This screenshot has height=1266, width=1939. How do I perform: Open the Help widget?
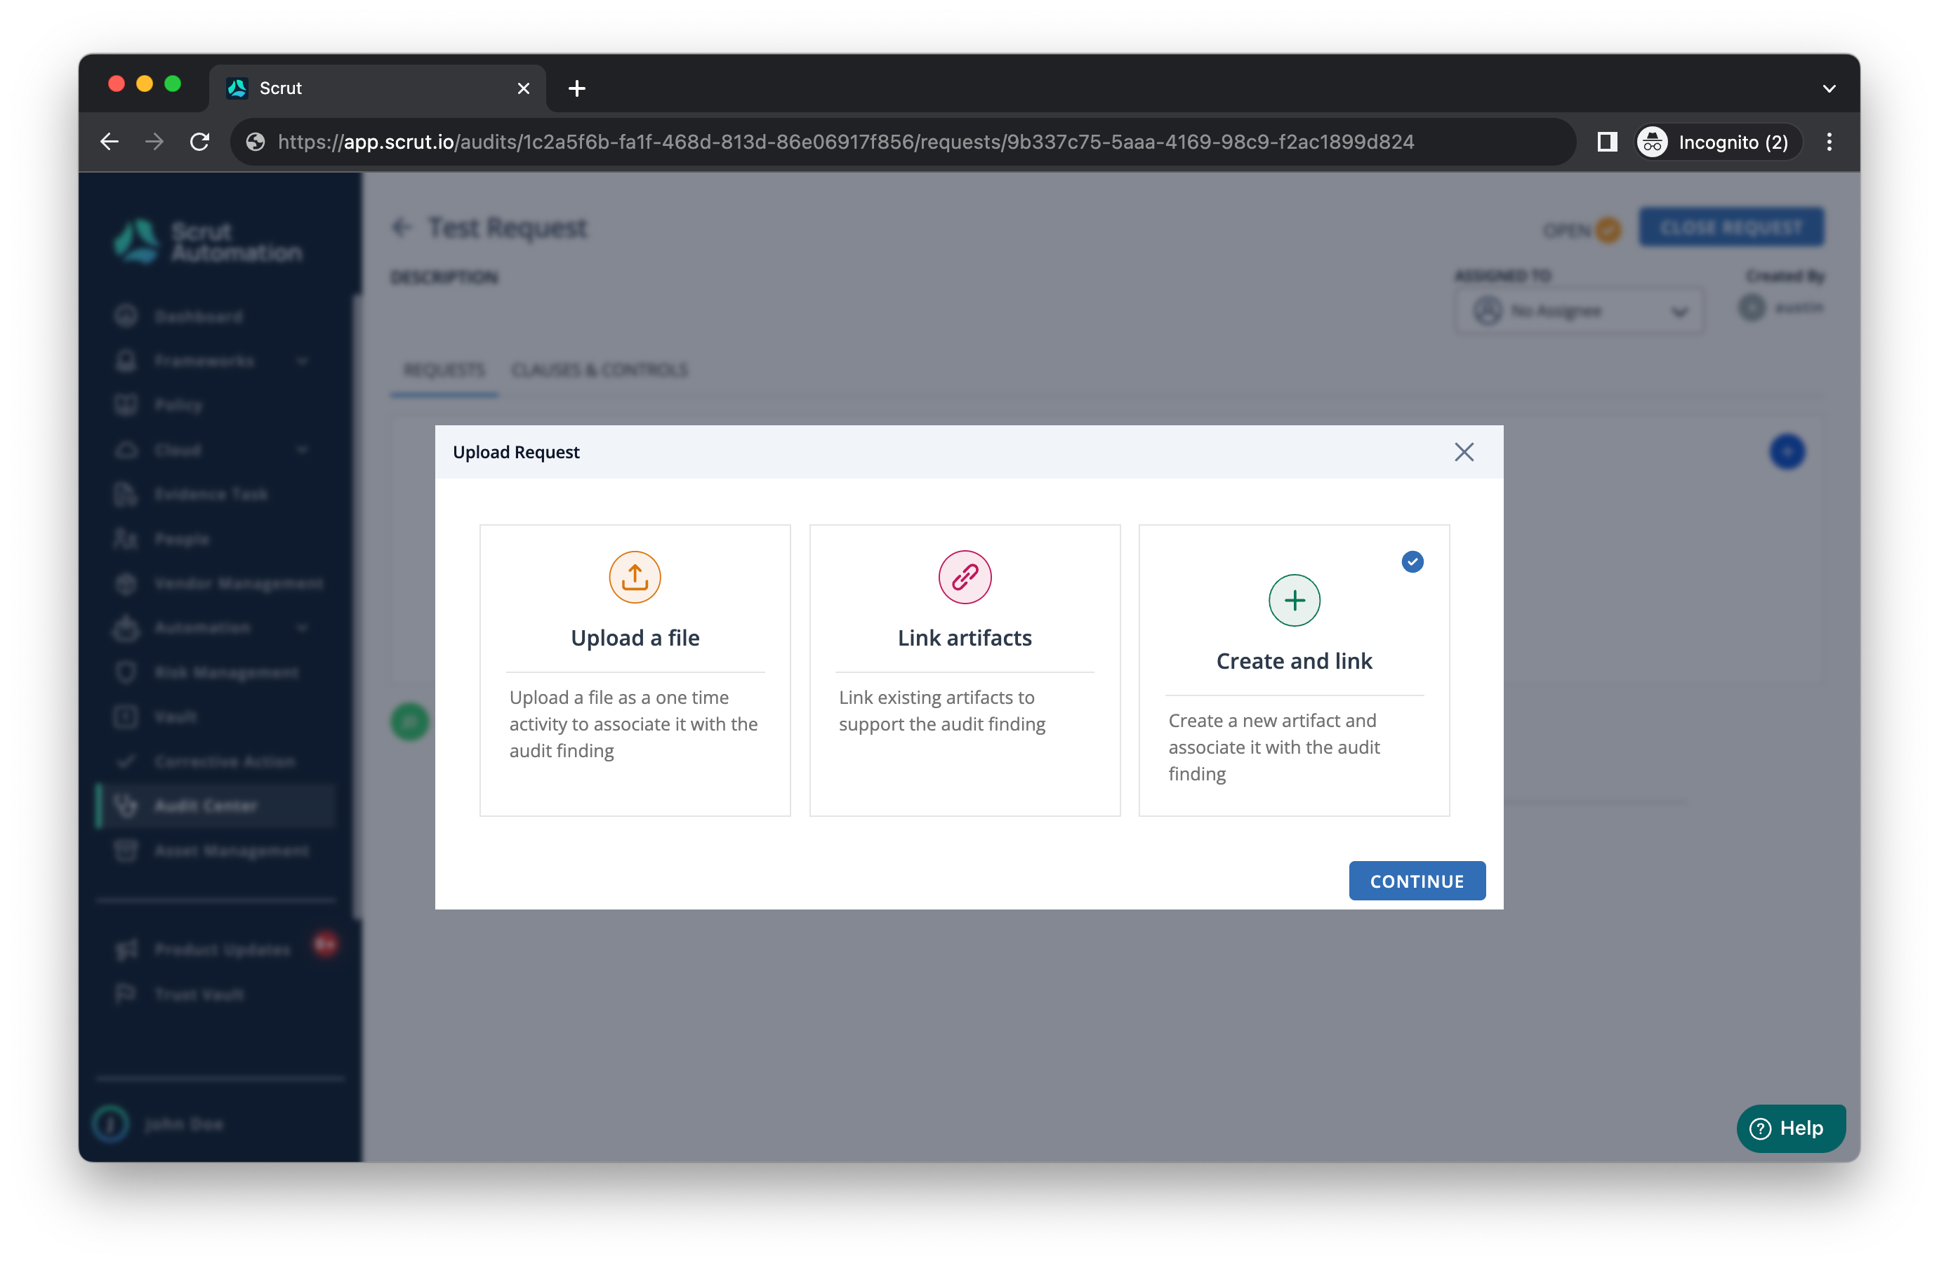(x=1790, y=1128)
